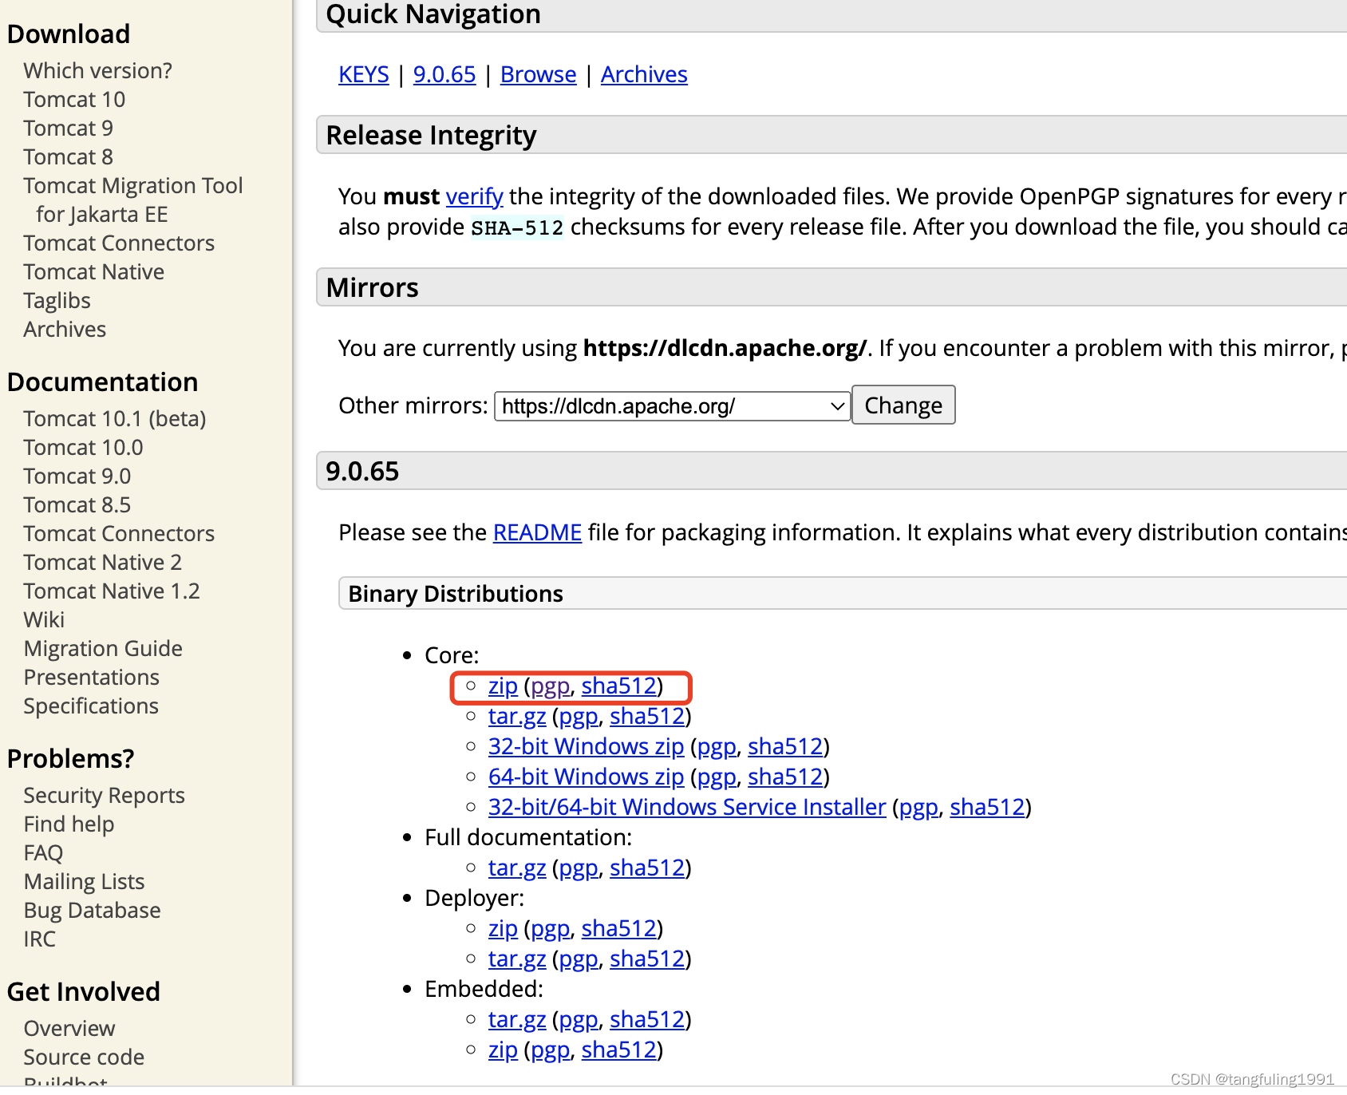Image resolution: width=1347 pixels, height=1095 pixels.
Task: Follow the verify link in Release Integrity
Action: click(x=474, y=196)
